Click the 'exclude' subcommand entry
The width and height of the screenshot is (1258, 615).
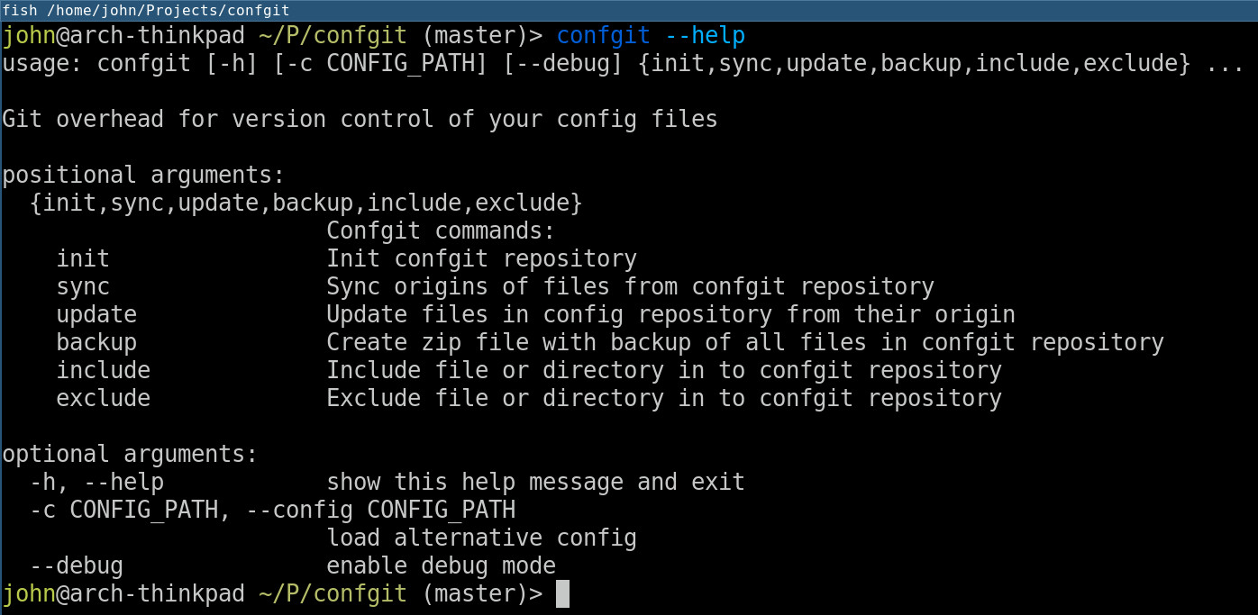[x=104, y=399]
